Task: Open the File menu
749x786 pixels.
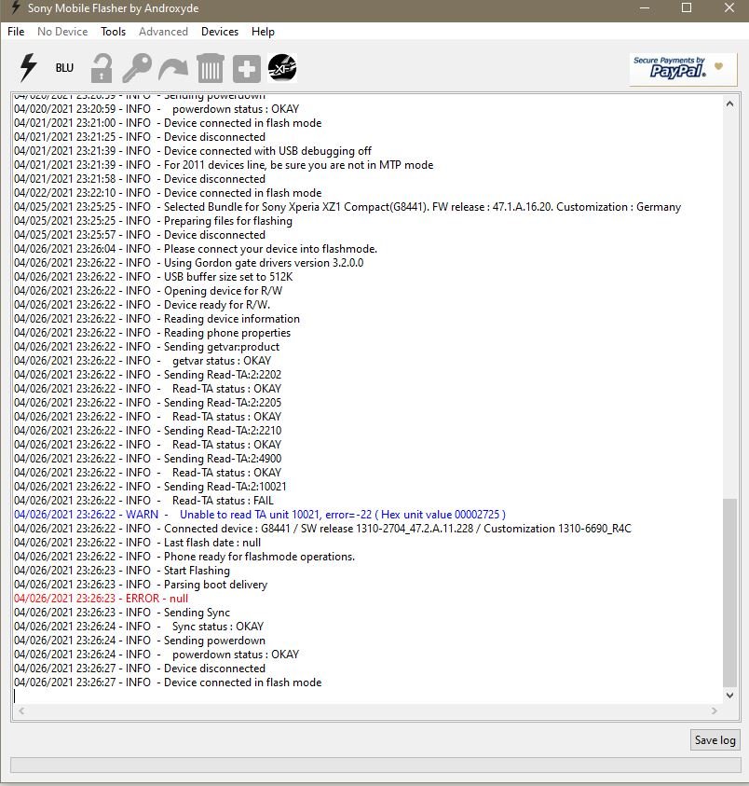Action: tap(16, 32)
